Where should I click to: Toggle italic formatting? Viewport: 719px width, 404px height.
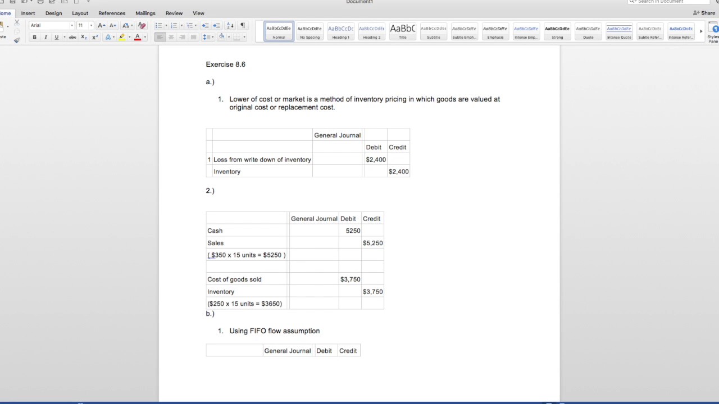(45, 37)
